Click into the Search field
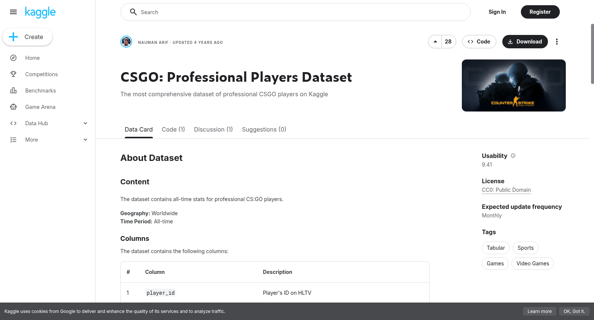 [x=297, y=12]
